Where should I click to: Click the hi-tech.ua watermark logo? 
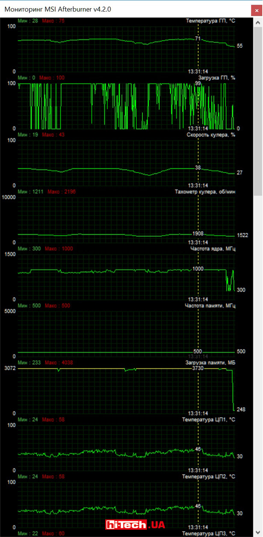pos(136,525)
